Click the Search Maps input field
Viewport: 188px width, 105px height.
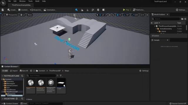click(x=41, y=76)
